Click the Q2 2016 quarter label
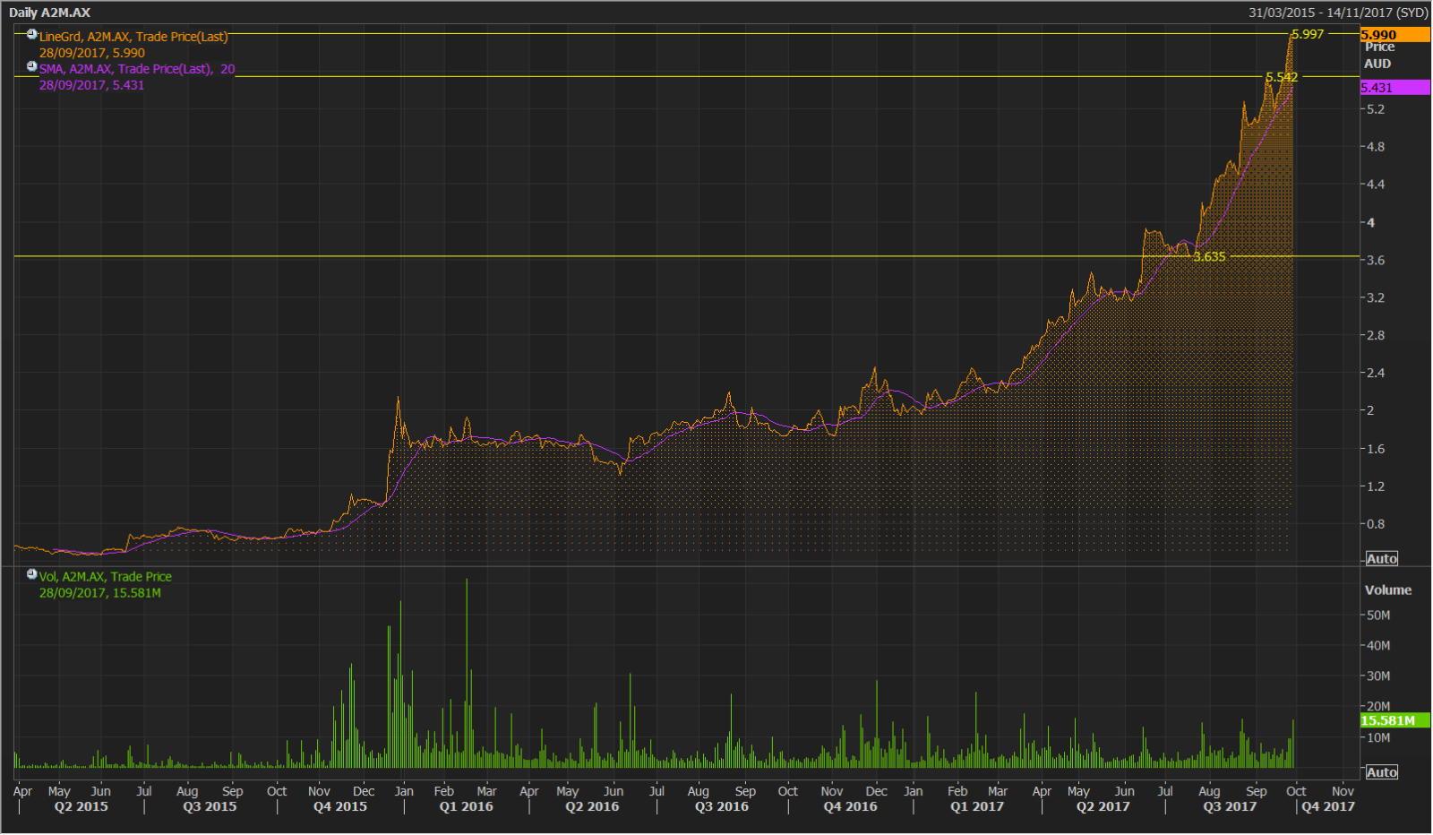Viewport: 1433px width, 835px height. coord(592,806)
